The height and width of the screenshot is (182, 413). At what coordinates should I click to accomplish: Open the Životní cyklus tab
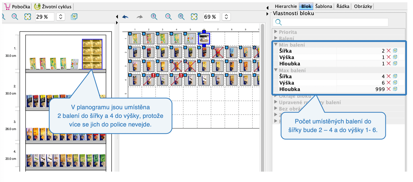coord(53,7)
